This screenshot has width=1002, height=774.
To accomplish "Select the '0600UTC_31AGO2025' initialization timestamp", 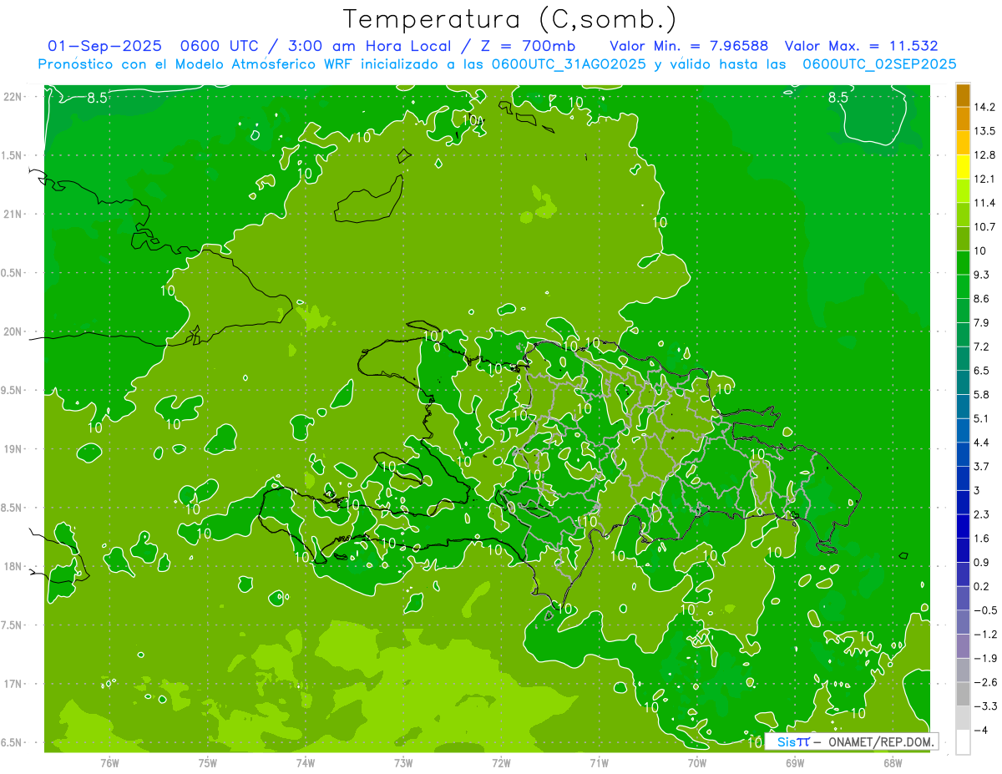I will tap(568, 64).
